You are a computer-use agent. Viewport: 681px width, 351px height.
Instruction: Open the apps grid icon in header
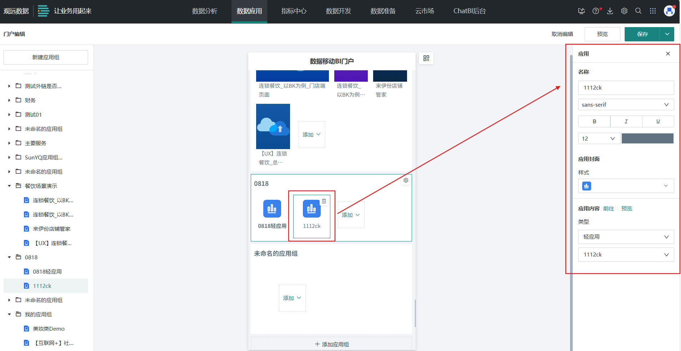coord(653,11)
